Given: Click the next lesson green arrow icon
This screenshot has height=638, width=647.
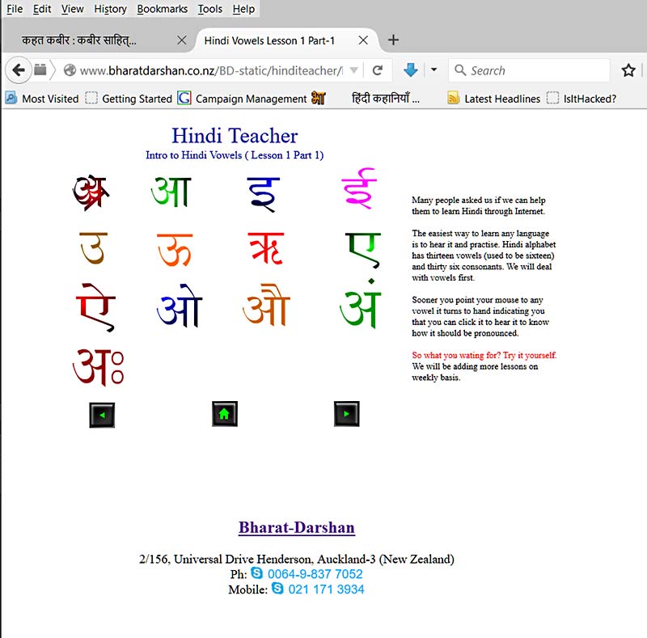Looking at the screenshot, I should click(x=346, y=413).
